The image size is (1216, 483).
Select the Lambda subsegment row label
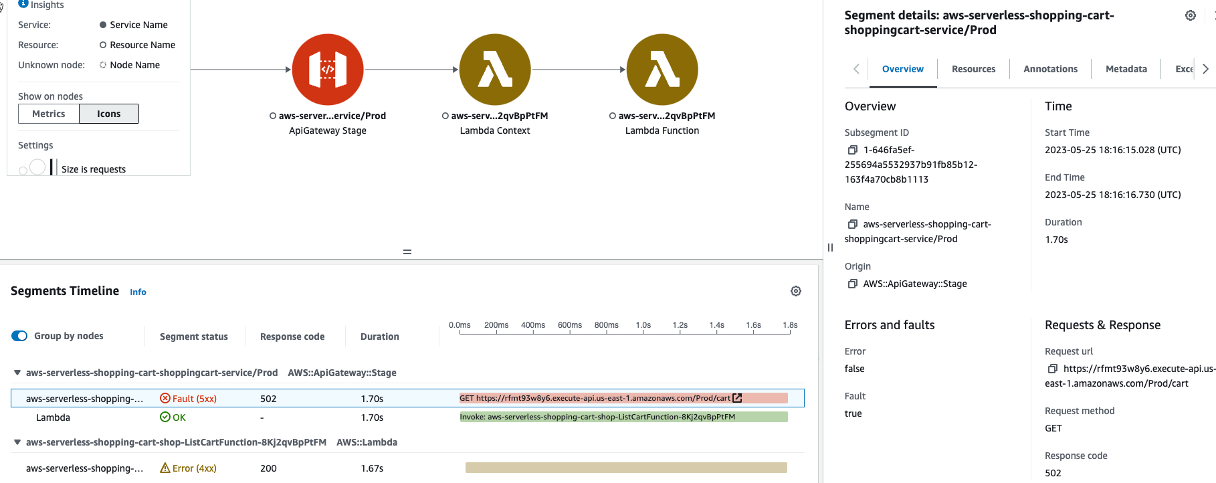pos(53,417)
